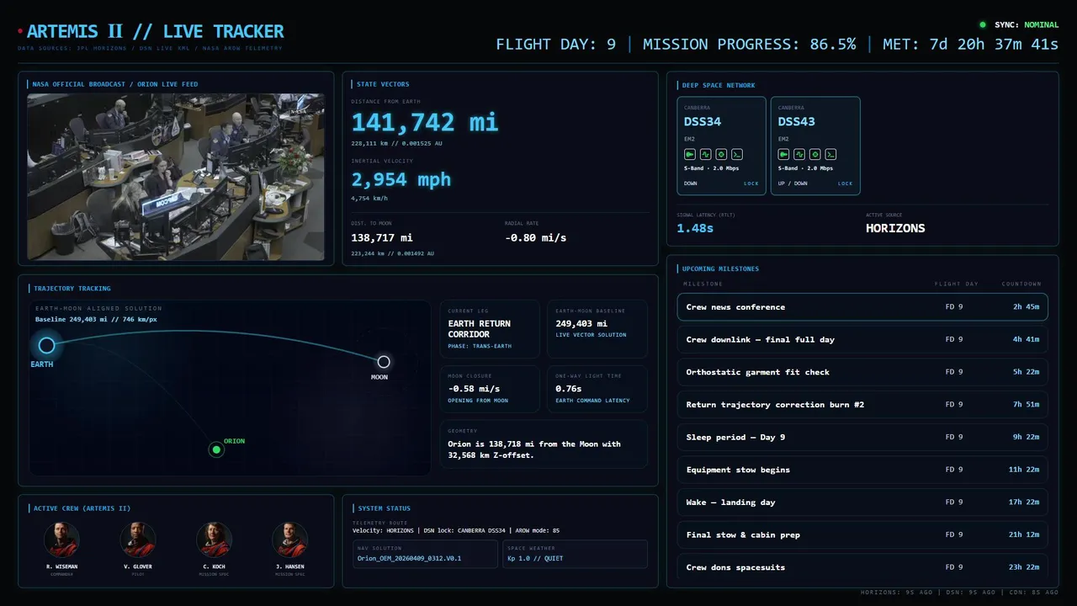1077x606 pixels.
Task: Click the green SYNC status indicator dot
Action: click(983, 25)
